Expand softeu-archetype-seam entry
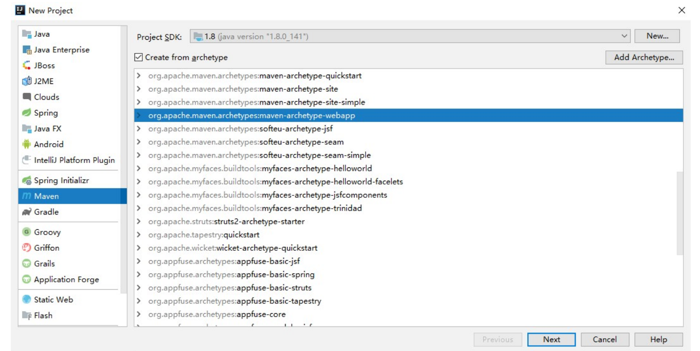 pyautogui.click(x=139, y=142)
